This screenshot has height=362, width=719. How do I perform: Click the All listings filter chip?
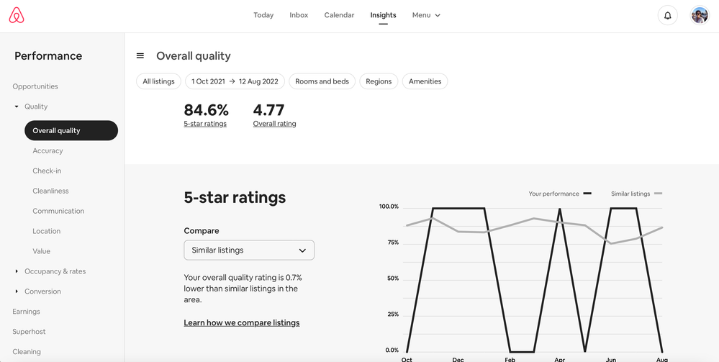click(x=158, y=81)
